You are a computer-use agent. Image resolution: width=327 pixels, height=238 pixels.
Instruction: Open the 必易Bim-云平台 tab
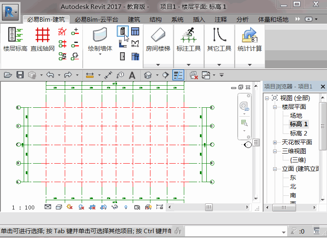97,20
